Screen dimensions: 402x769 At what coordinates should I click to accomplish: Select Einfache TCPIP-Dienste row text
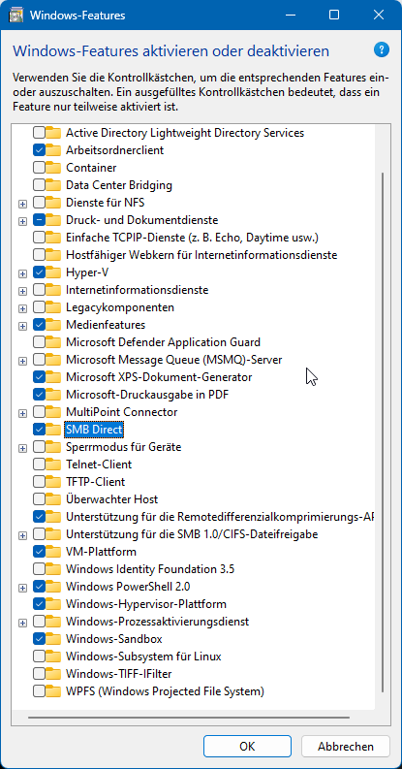[x=193, y=238]
